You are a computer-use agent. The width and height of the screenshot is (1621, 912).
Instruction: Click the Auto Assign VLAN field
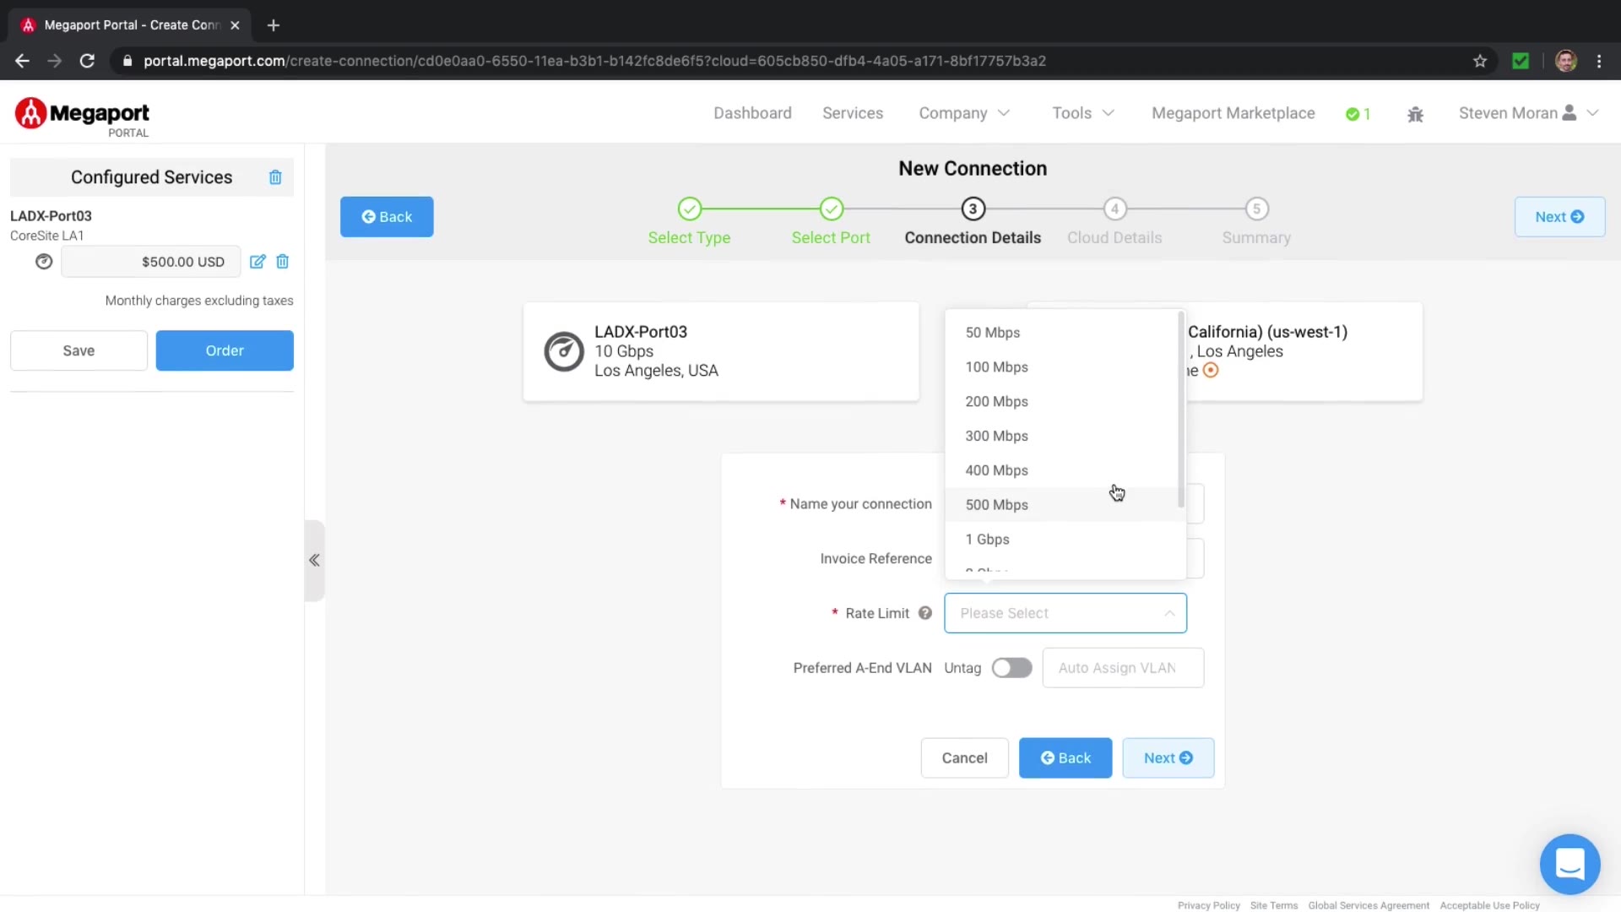pyautogui.click(x=1122, y=668)
